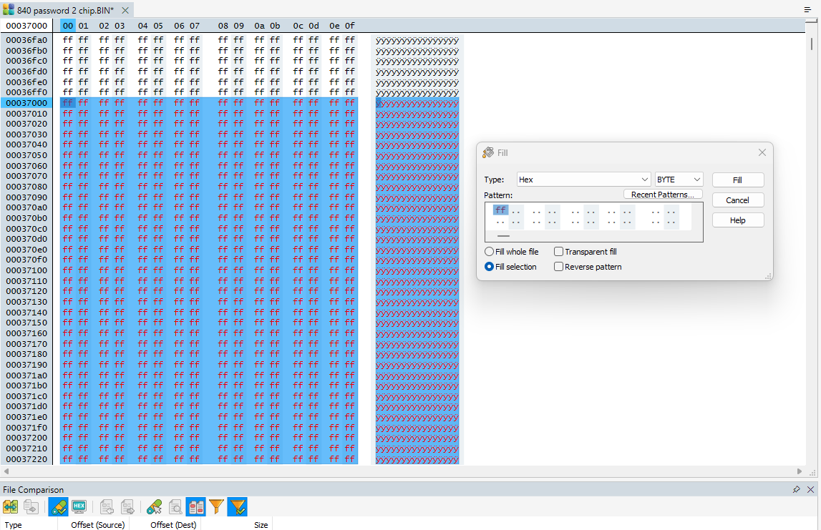Click the Type column header
The width and height of the screenshot is (821, 530).
click(29, 524)
